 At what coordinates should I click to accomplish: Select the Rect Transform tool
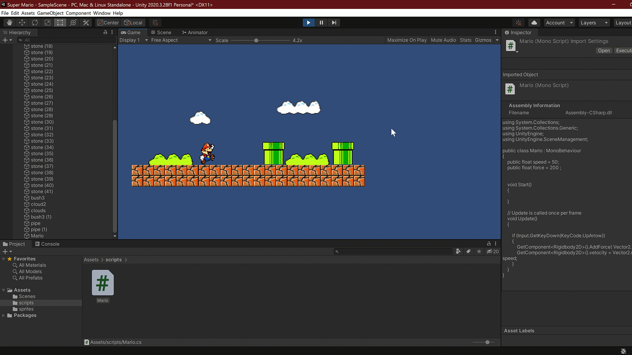60,22
